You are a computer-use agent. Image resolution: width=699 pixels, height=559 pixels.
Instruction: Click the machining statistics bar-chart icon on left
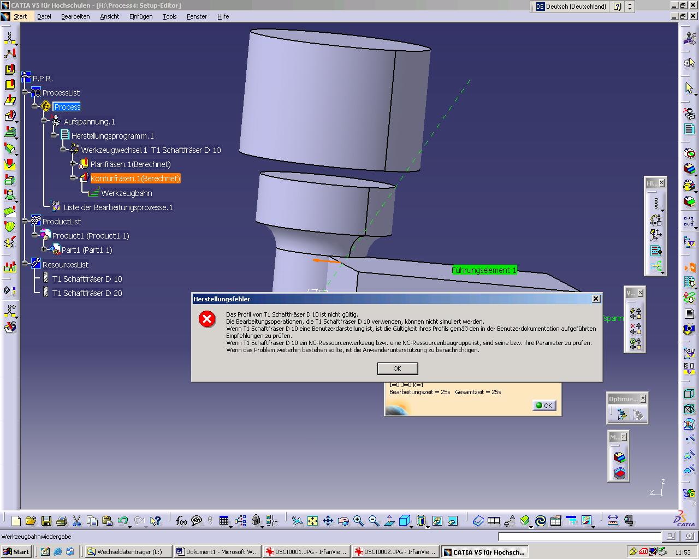tap(10, 266)
